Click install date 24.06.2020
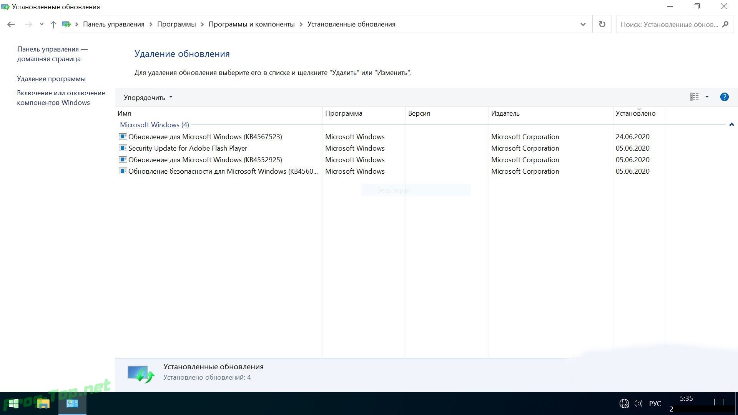The height and width of the screenshot is (415, 738). click(632, 136)
